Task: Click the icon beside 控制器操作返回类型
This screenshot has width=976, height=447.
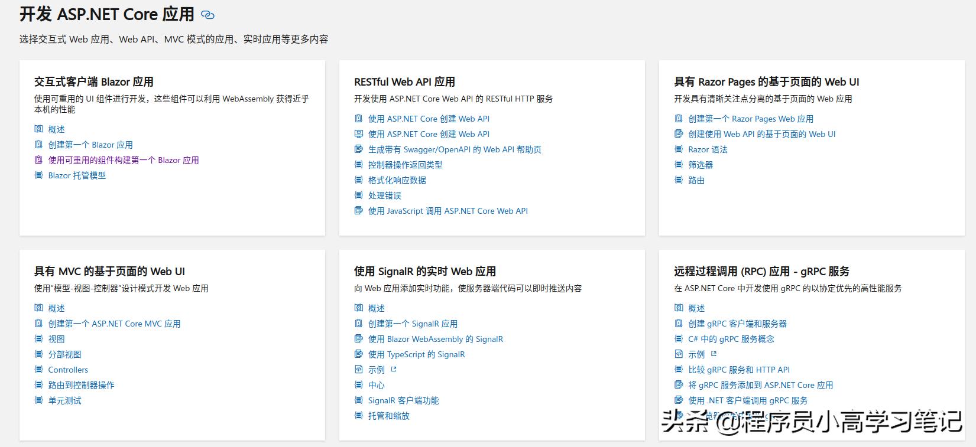Action: [358, 164]
